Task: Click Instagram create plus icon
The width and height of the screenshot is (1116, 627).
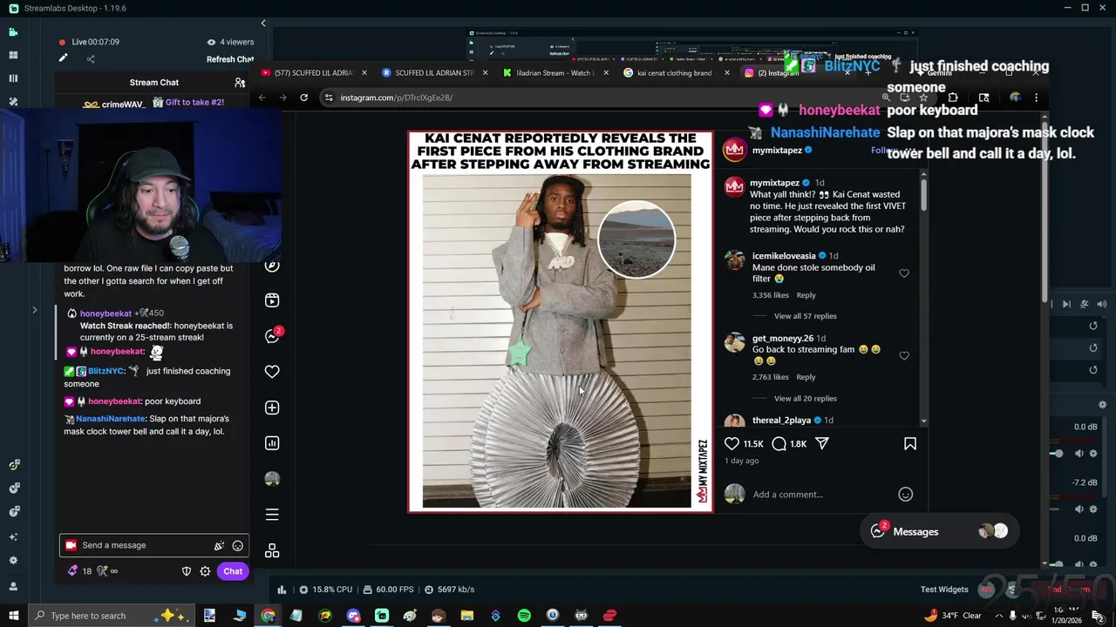Action: [x=272, y=408]
